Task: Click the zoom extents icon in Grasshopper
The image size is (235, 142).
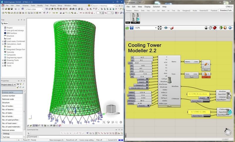Action: tap(159, 28)
